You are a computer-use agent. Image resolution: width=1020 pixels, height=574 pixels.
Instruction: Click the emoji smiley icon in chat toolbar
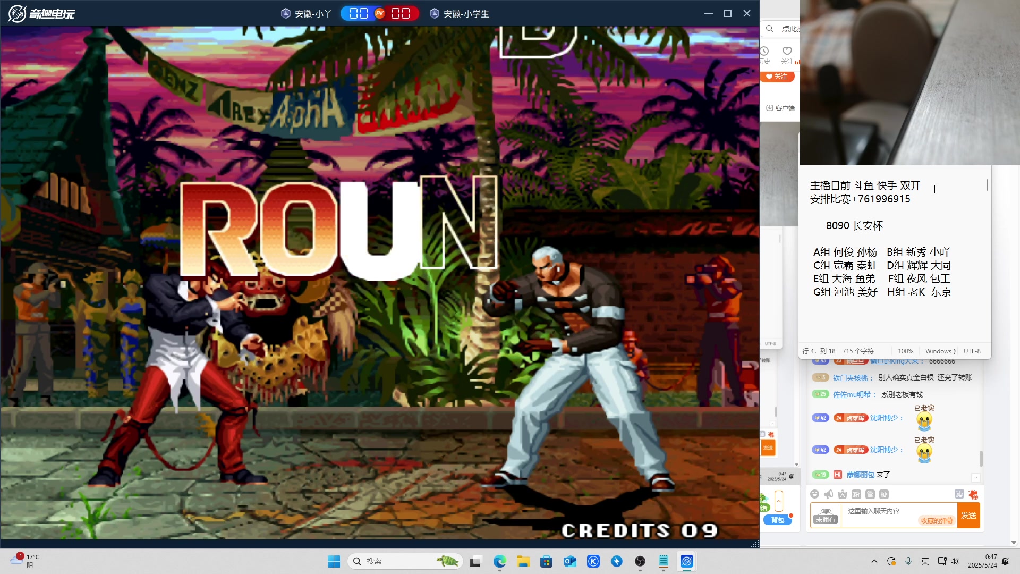click(814, 494)
